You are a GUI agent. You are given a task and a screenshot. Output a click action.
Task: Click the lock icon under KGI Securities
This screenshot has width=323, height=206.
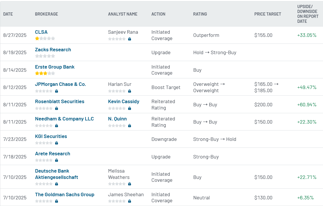point(57,143)
